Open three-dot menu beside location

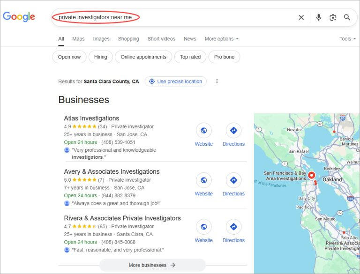tap(217, 81)
